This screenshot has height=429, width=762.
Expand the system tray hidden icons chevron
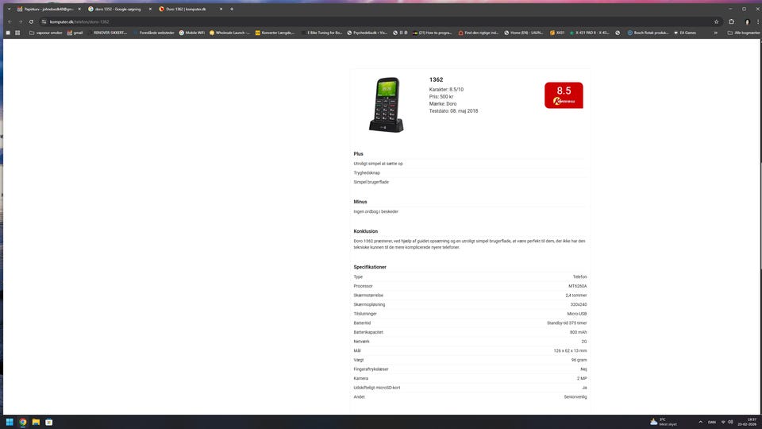coord(700,422)
